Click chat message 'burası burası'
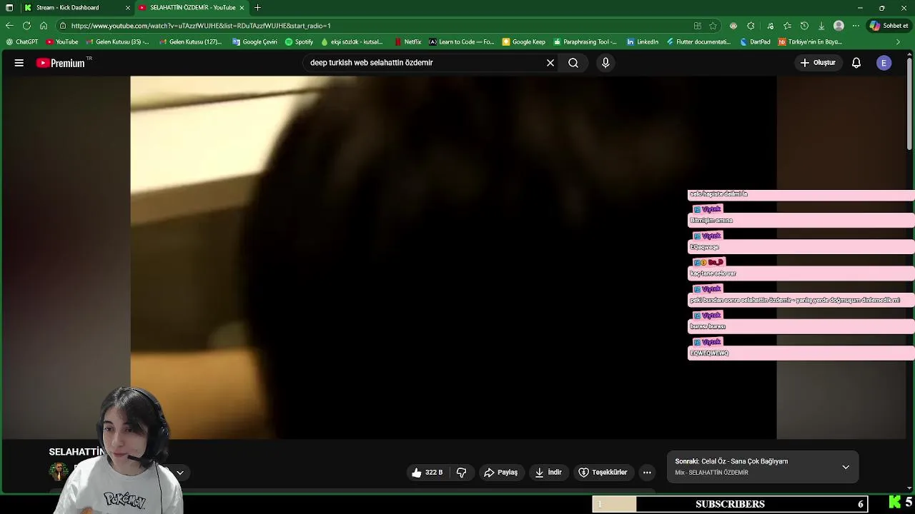The height and width of the screenshot is (514, 915). click(x=708, y=327)
